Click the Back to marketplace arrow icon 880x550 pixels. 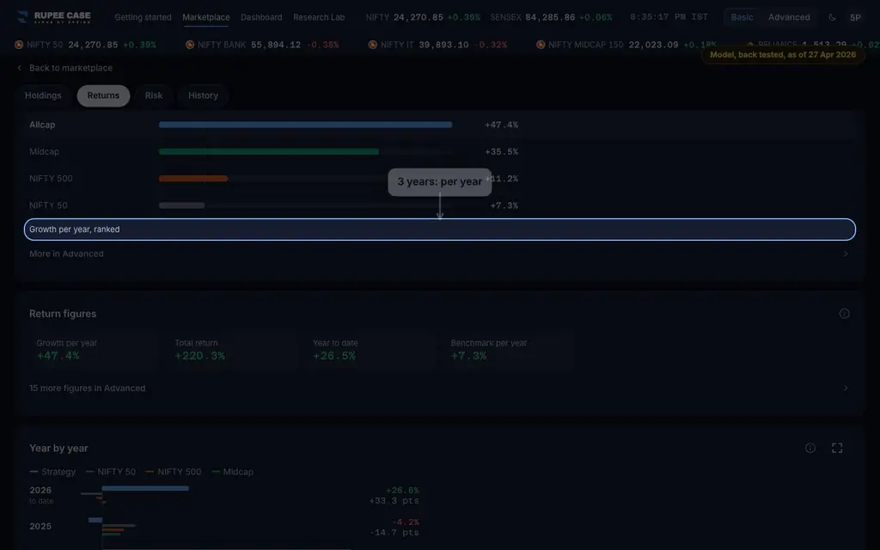(x=19, y=68)
